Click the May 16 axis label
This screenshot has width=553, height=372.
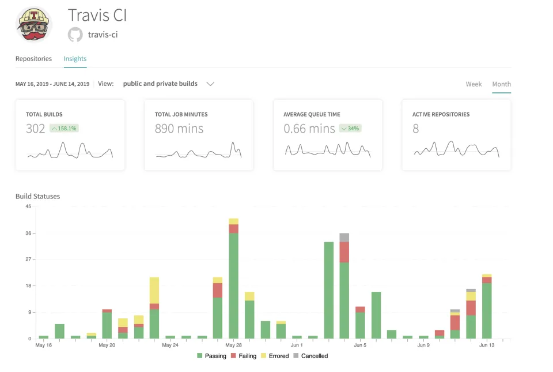43,345
